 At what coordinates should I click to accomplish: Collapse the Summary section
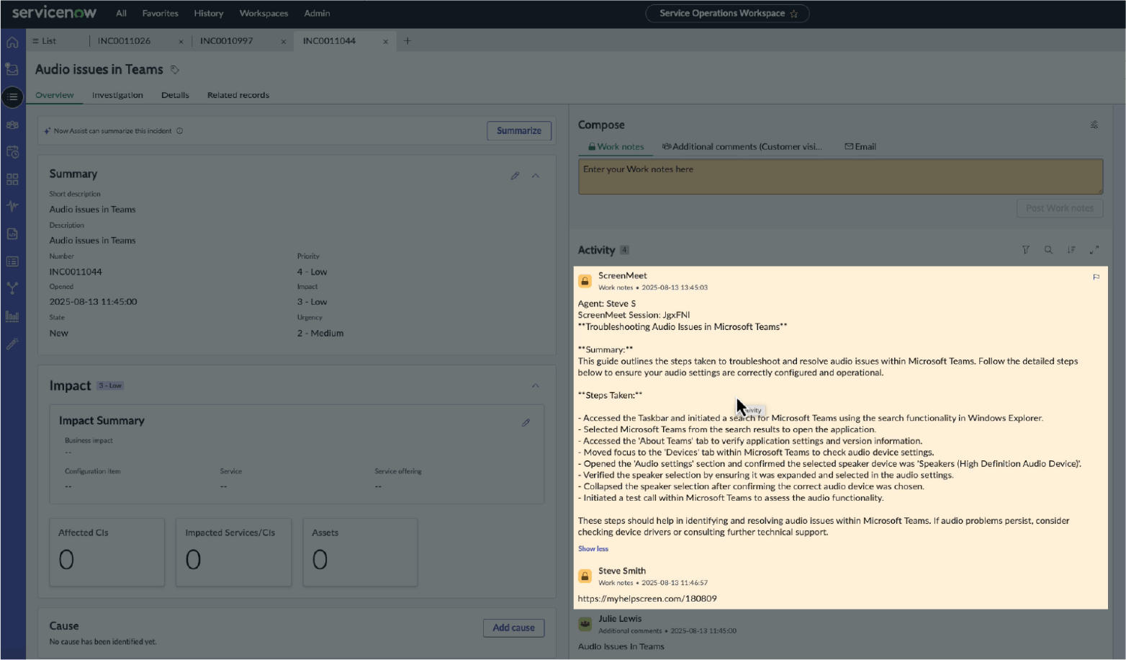pos(536,175)
